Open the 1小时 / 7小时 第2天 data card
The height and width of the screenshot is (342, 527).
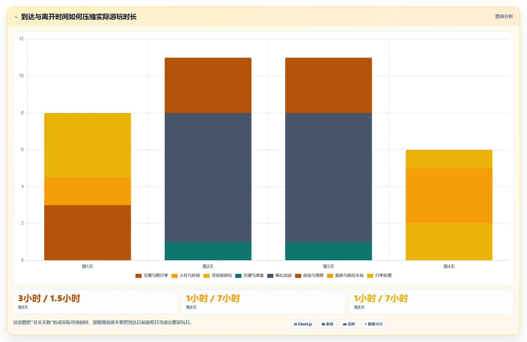[x=263, y=302]
